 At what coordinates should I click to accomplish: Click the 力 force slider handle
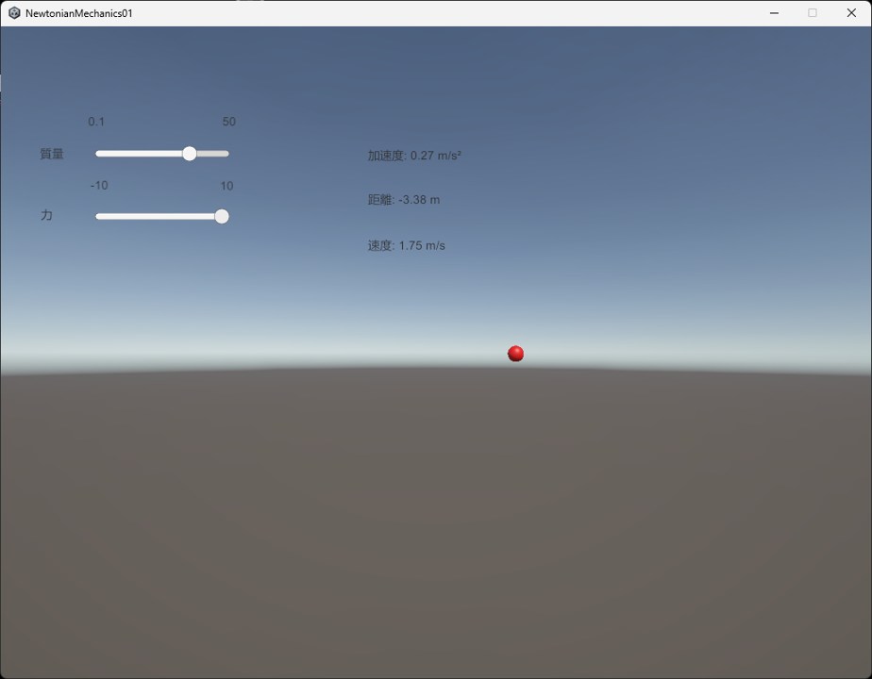click(222, 216)
